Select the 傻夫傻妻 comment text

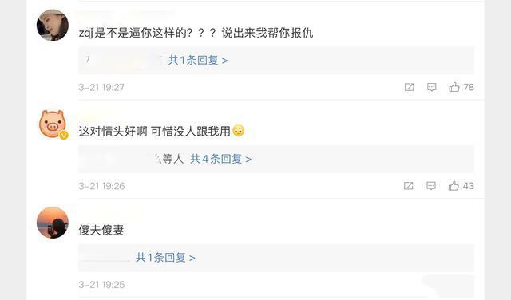click(101, 230)
